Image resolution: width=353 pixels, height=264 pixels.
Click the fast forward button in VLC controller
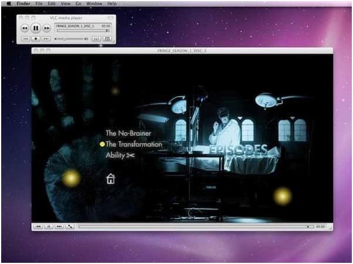[x=46, y=27]
